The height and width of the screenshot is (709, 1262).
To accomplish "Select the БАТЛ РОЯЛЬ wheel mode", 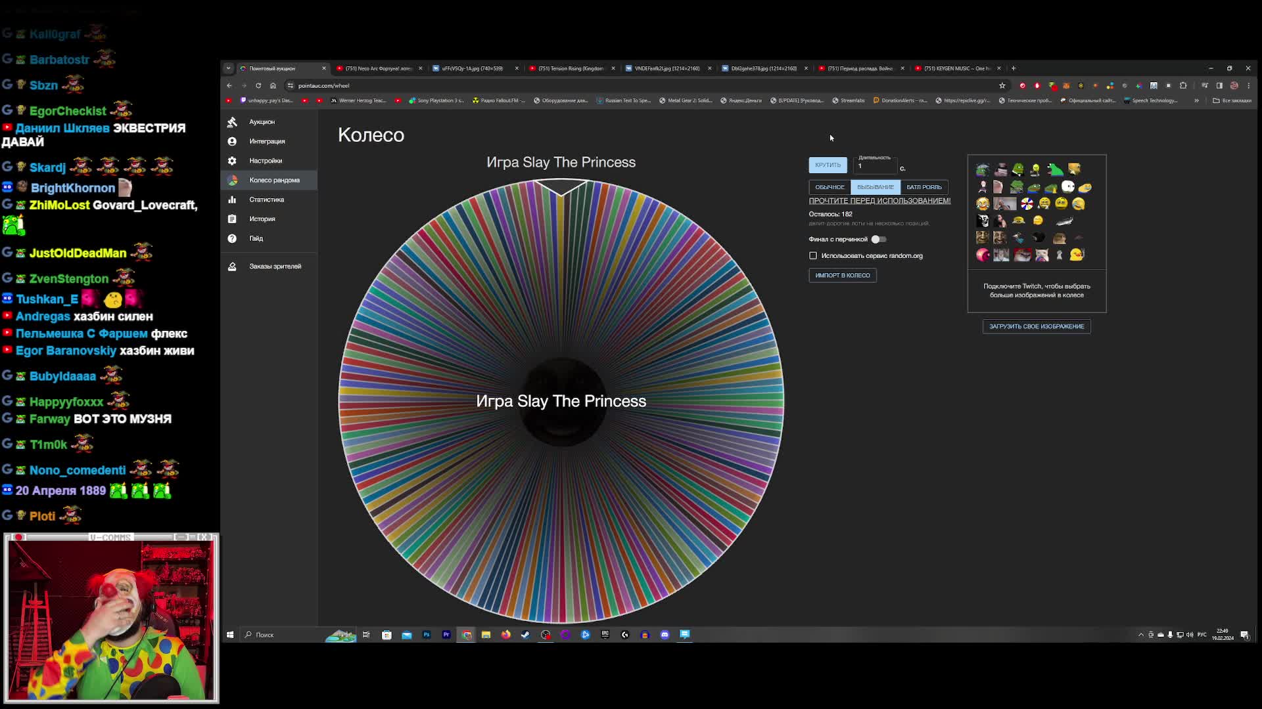I will click(924, 187).
